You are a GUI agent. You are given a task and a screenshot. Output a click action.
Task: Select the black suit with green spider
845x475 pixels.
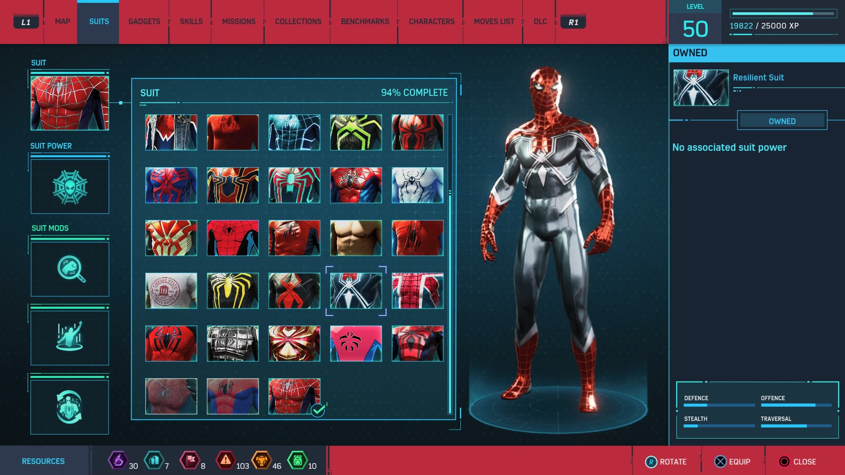pyautogui.click(x=356, y=132)
